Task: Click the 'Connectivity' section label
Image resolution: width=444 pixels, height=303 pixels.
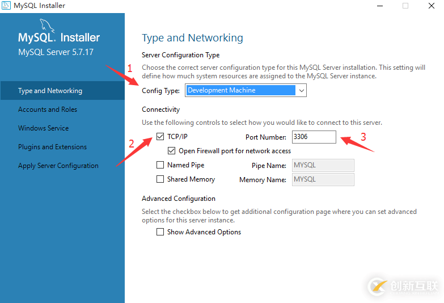Action: (161, 110)
